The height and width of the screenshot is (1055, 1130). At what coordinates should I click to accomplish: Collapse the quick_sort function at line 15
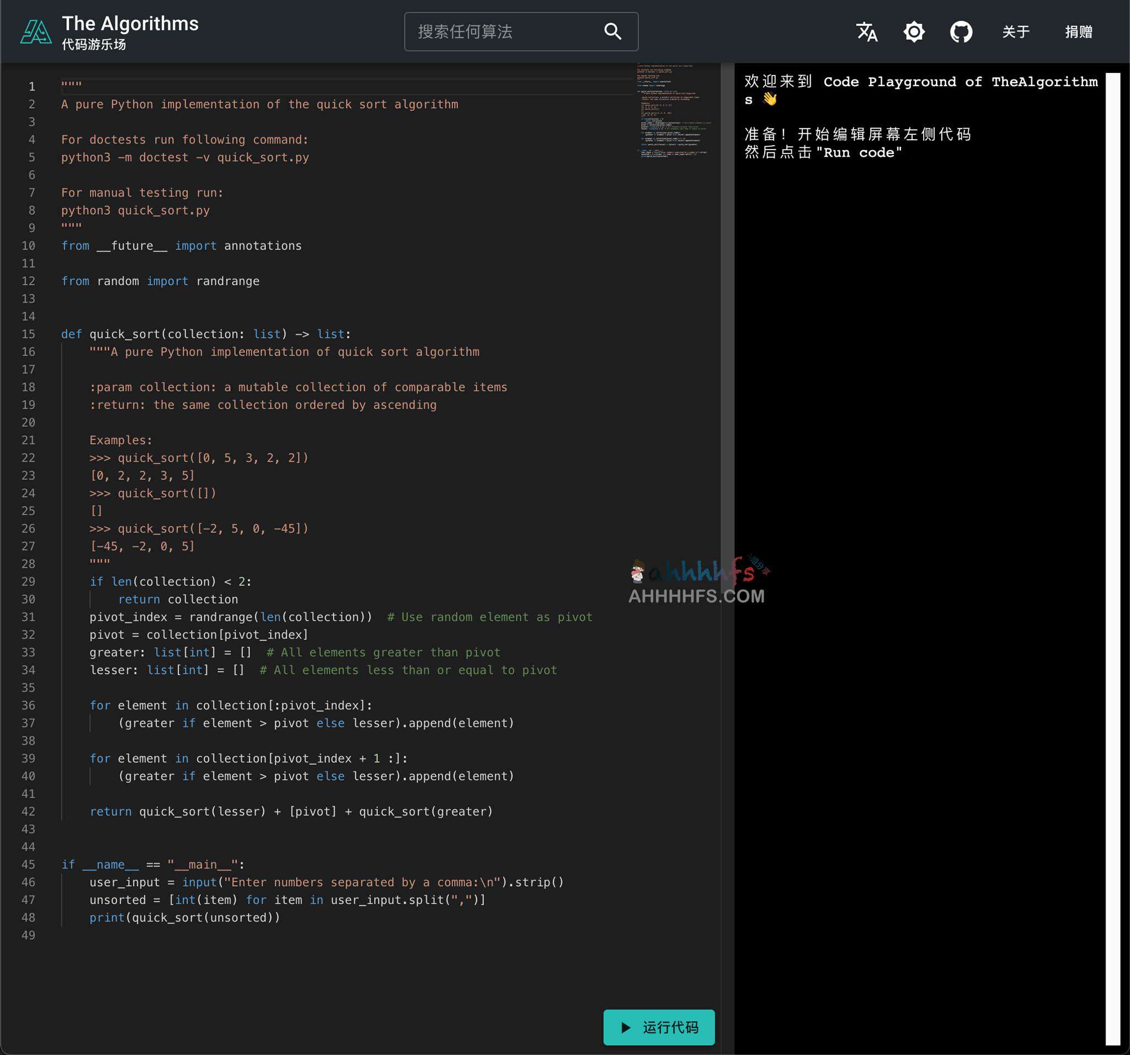point(48,334)
